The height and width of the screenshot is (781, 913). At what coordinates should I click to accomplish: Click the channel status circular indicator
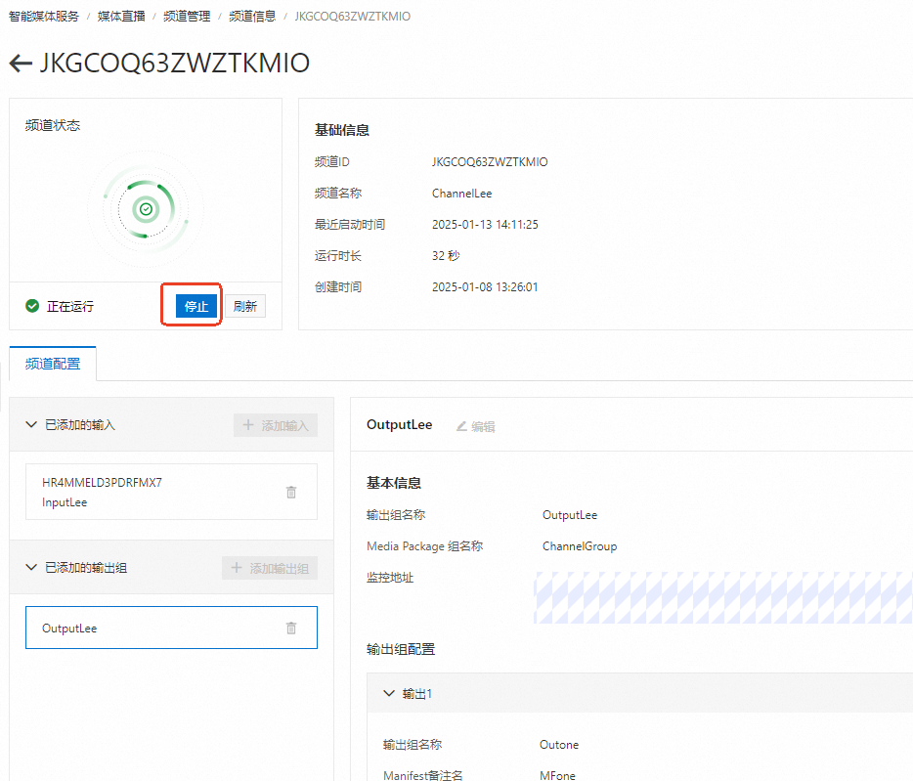coord(146,209)
